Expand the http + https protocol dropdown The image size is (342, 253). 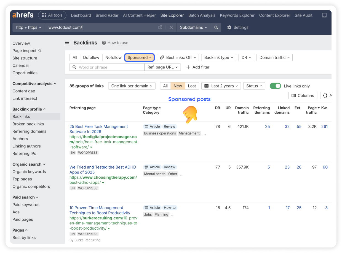pyautogui.click(x=29, y=28)
